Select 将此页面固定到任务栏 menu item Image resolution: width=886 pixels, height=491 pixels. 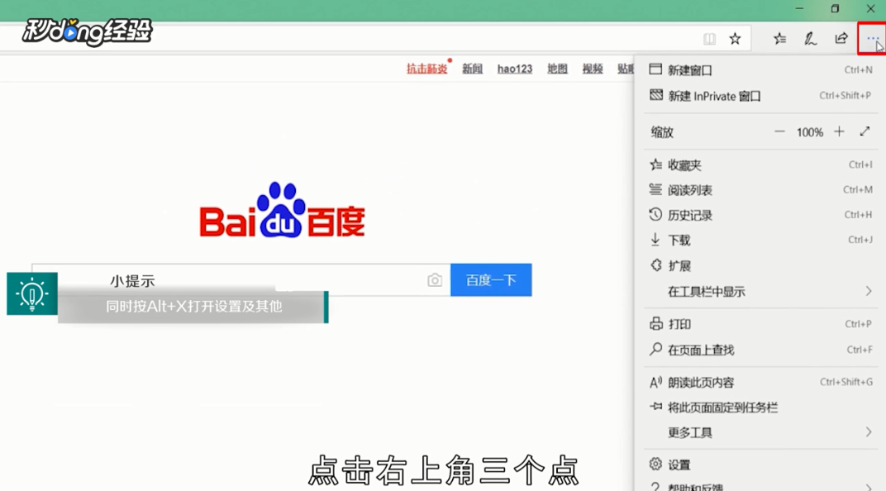[x=760, y=408]
